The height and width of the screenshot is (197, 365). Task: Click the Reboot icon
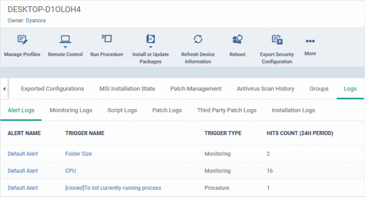(237, 39)
